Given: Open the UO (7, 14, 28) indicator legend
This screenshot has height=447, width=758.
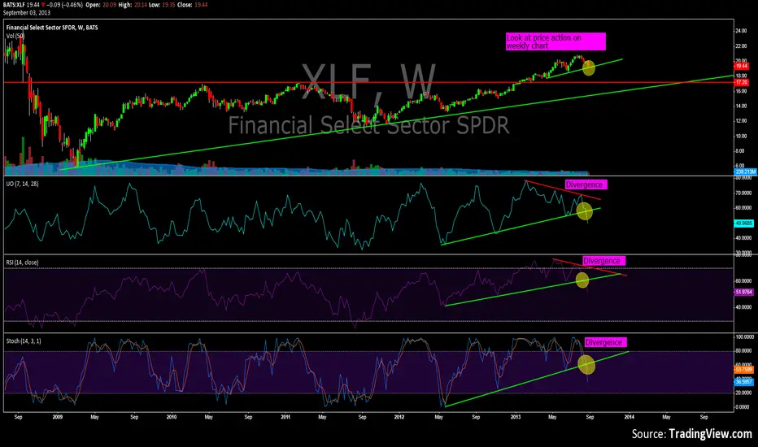Looking at the screenshot, I should [x=22, y=184].
